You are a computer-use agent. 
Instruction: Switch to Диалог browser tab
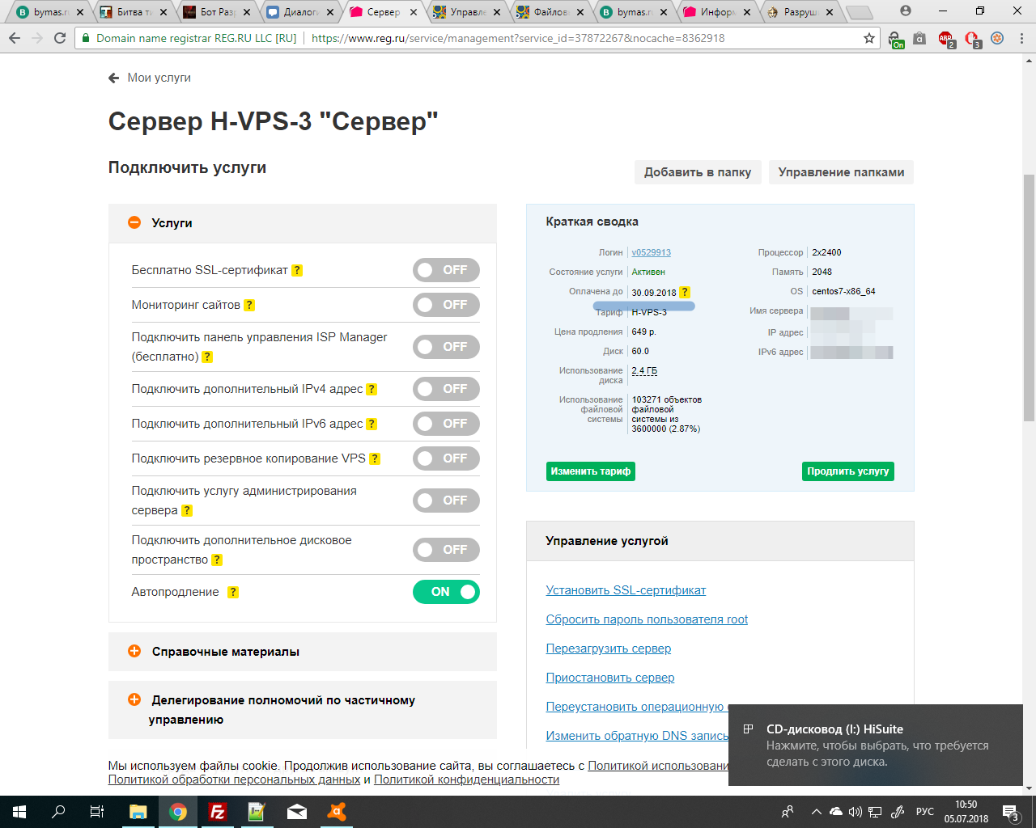pos(299,12)
